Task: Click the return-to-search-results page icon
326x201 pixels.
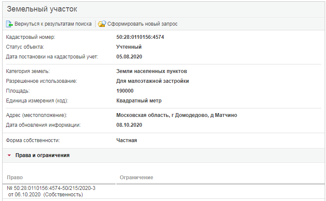Action: (9, 24)
